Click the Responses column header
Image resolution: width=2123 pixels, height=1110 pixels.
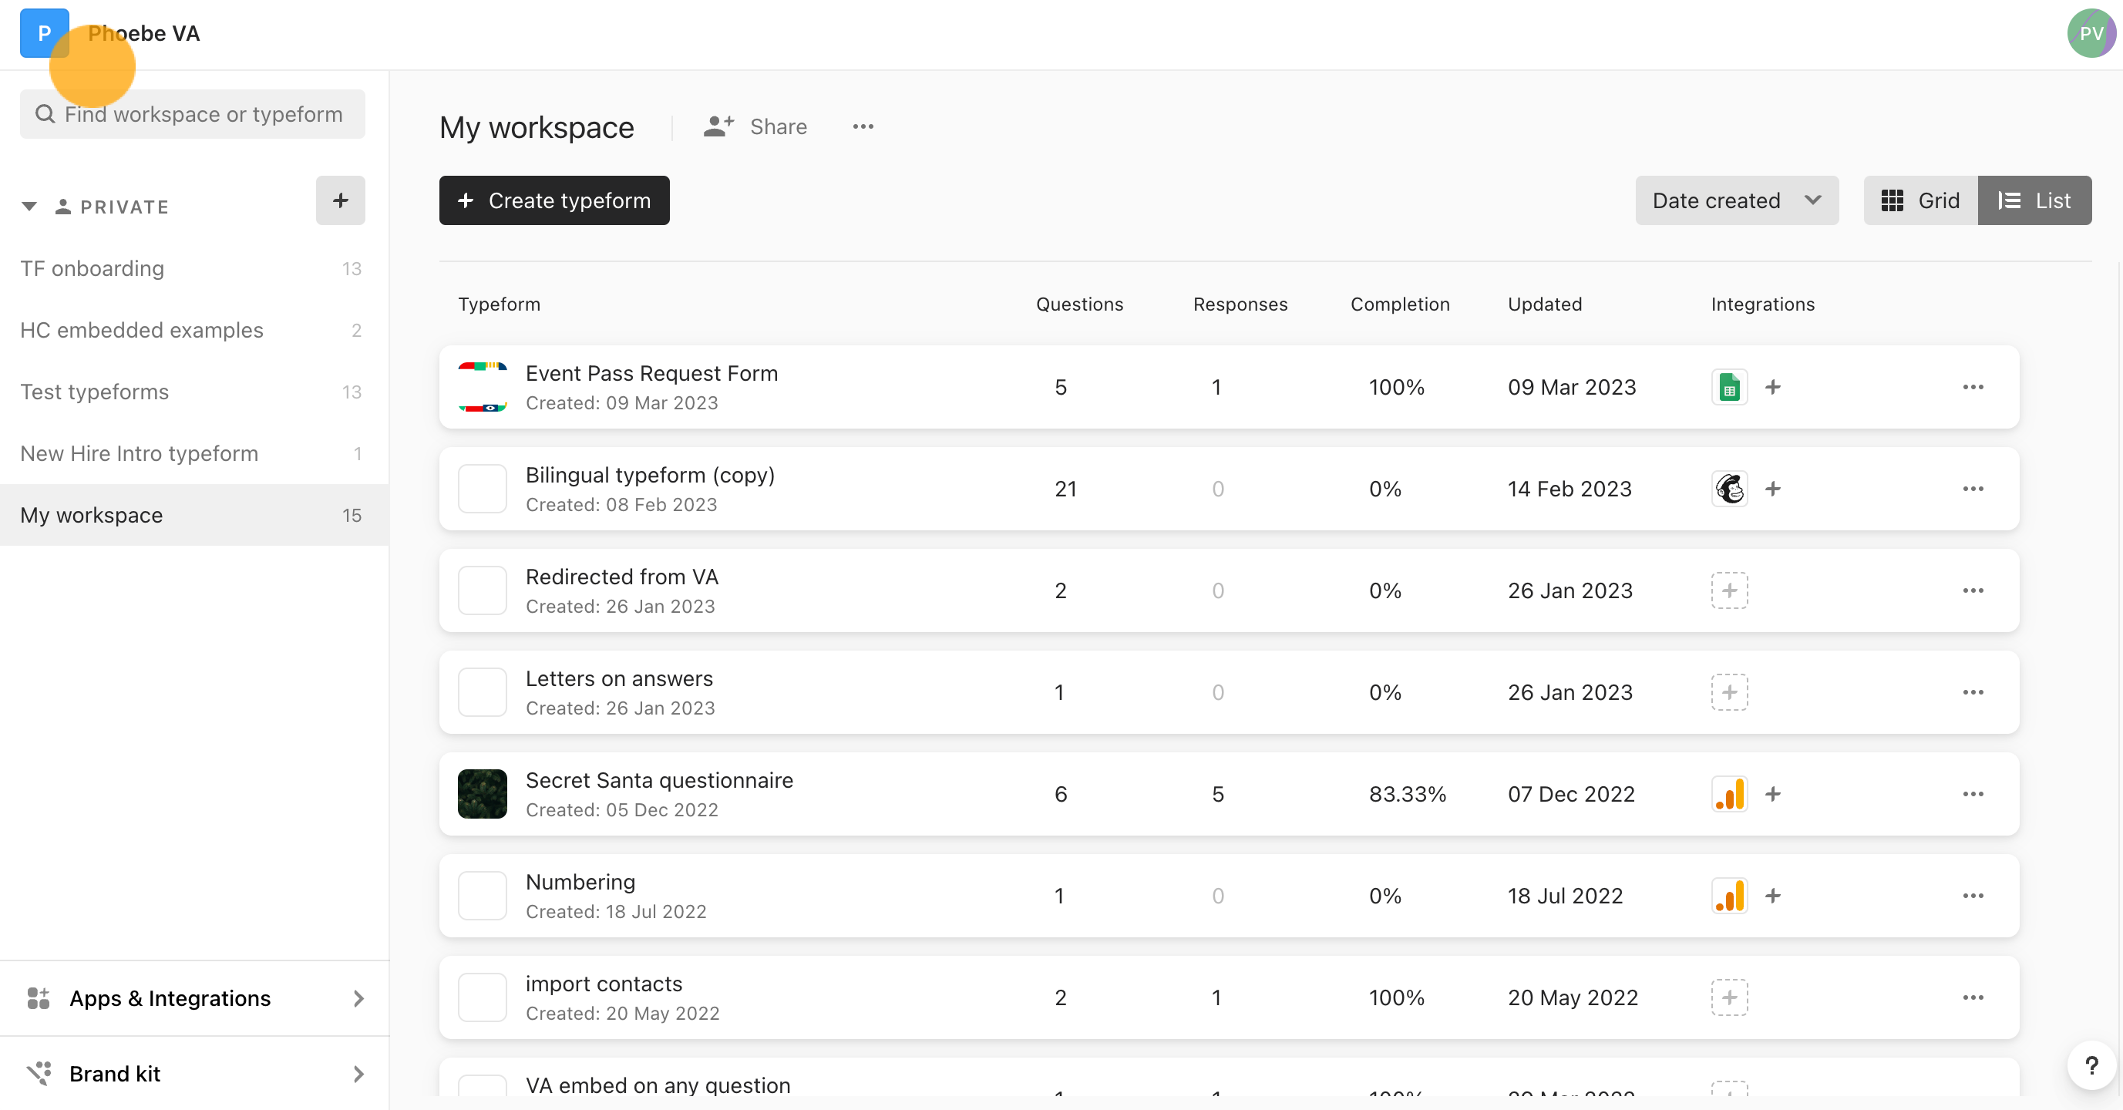coord(1240,304)
